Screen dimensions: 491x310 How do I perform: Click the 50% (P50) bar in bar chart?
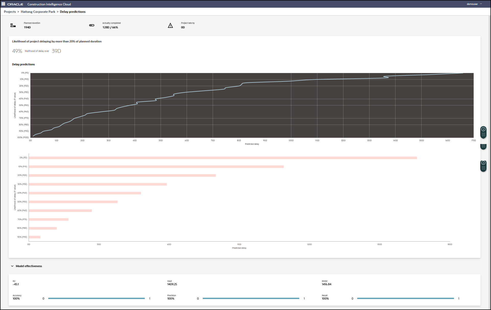73,202
